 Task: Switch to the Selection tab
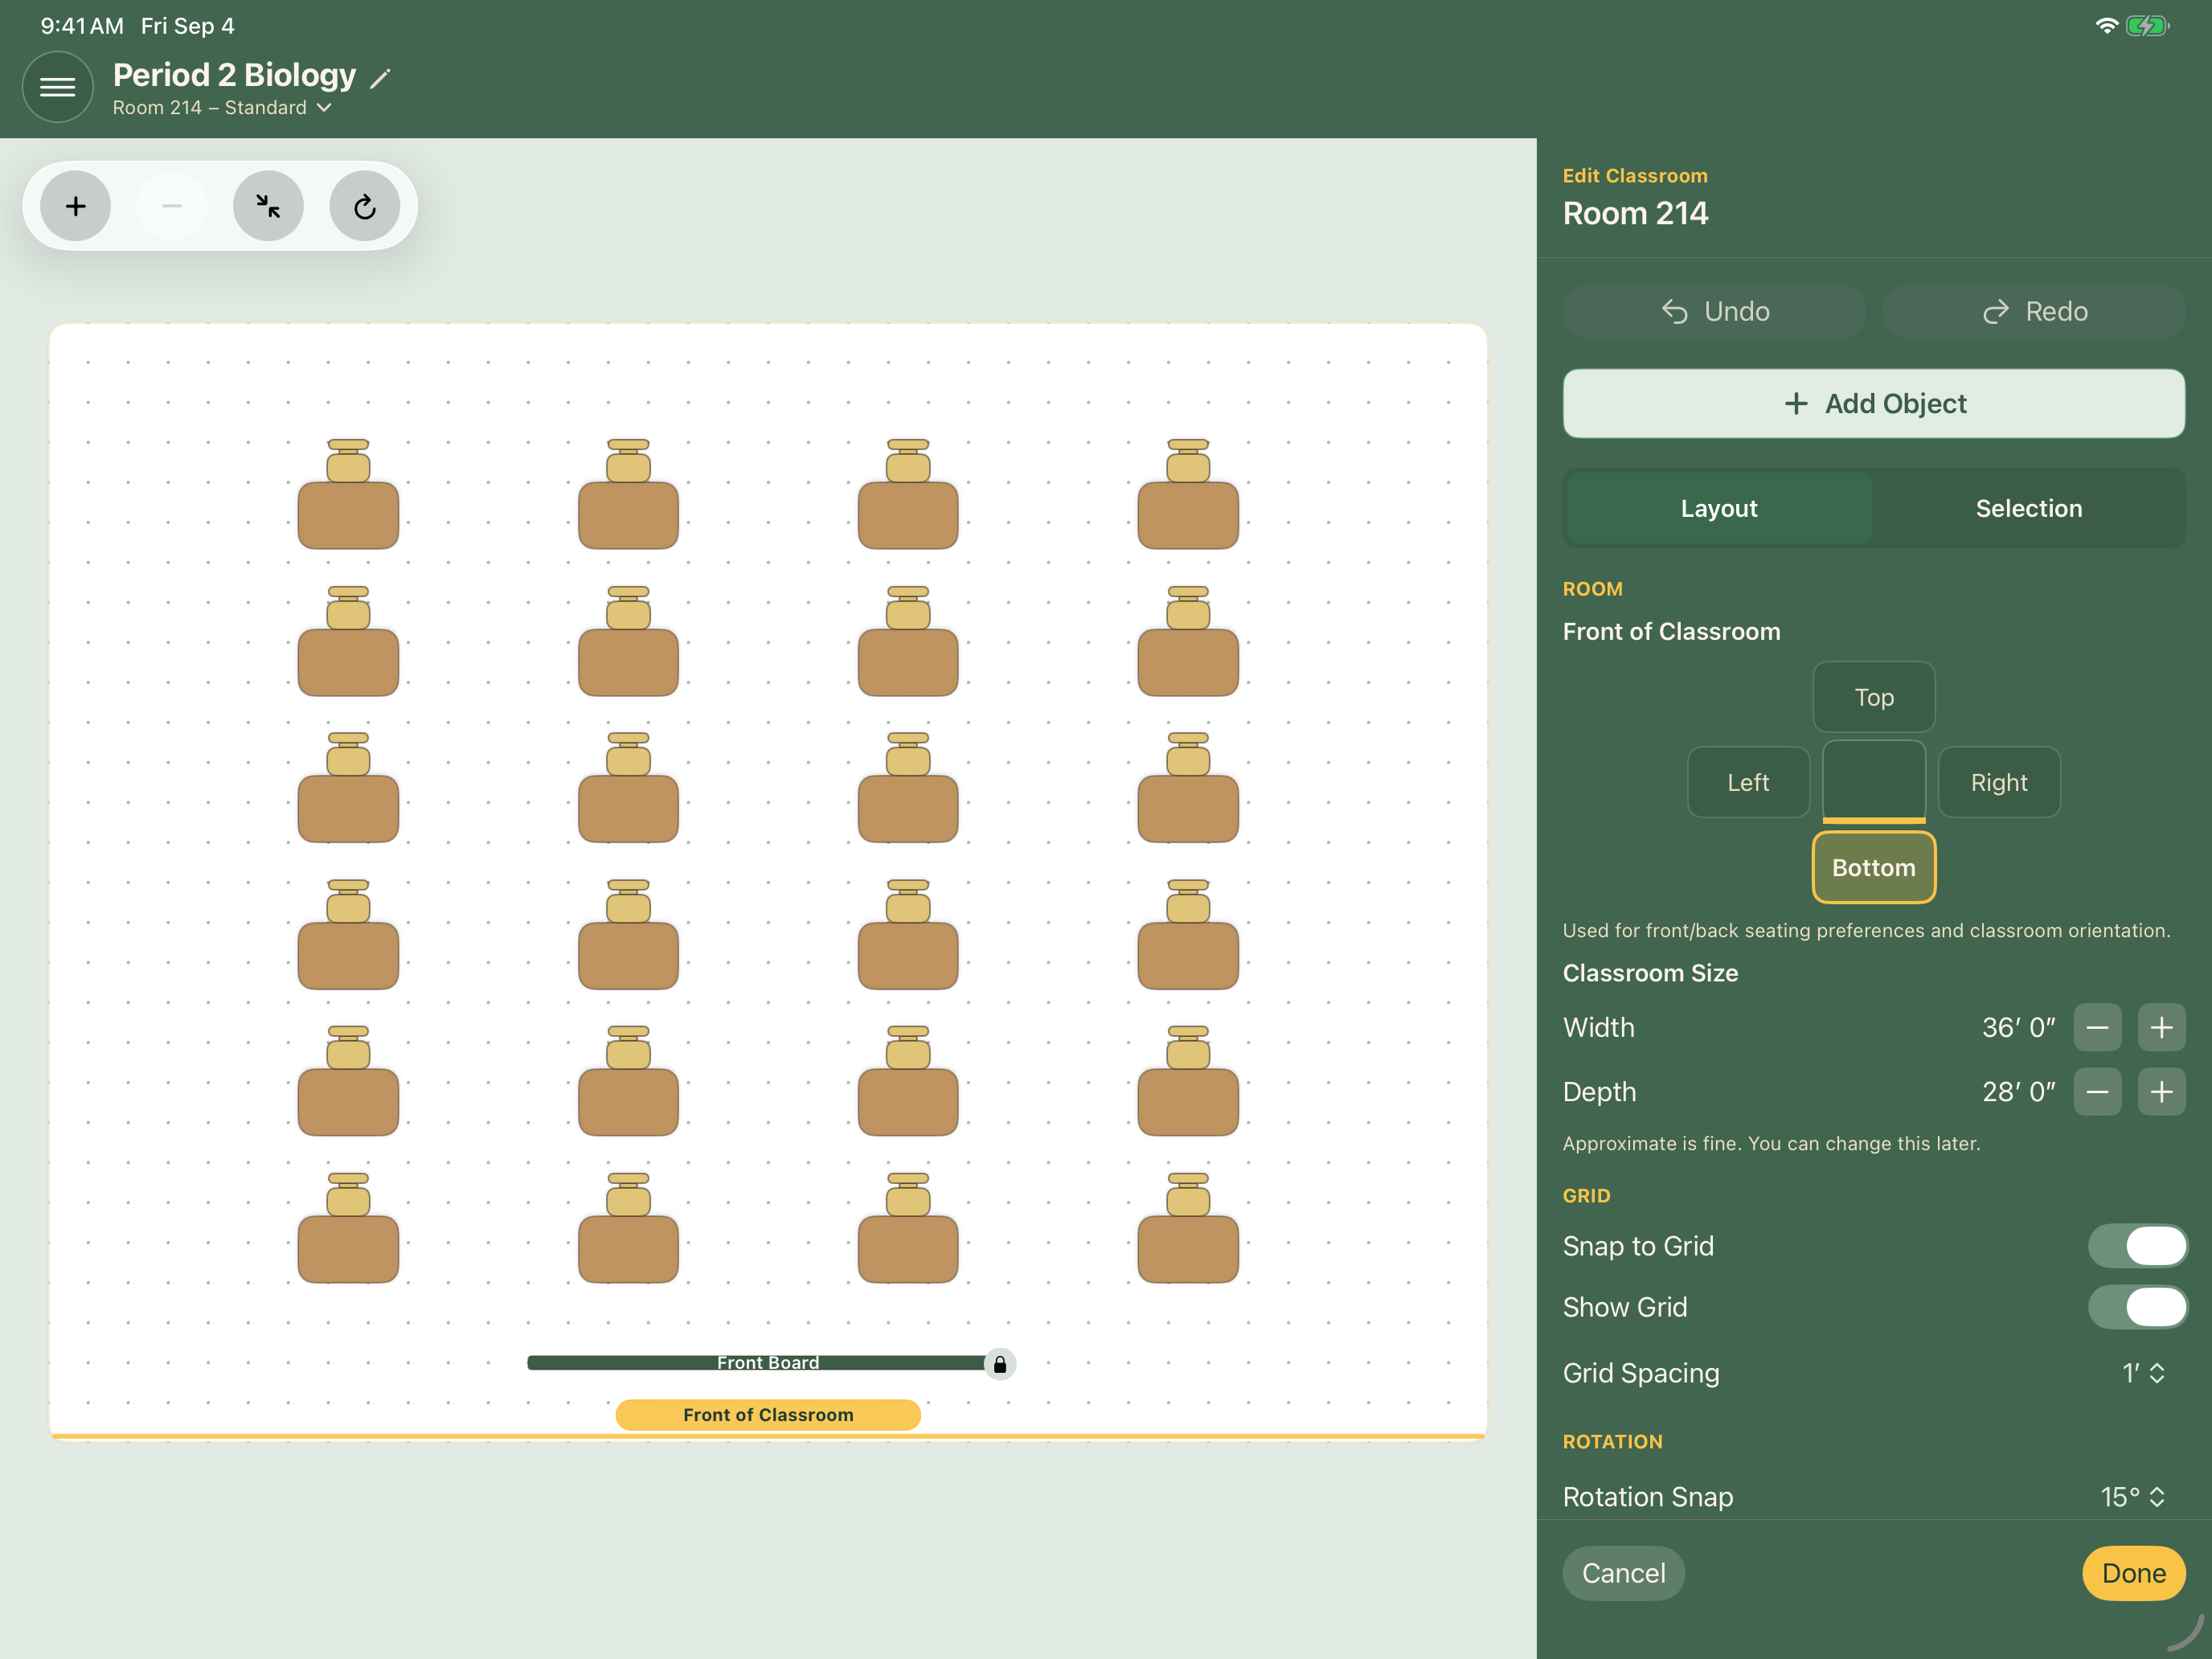[2028, 508]
